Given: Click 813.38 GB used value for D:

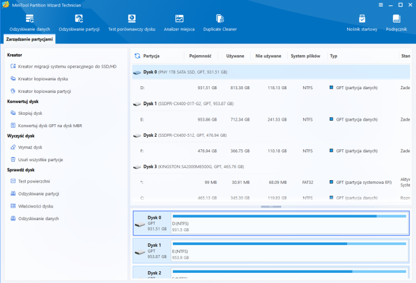Looking at the screenshot, I should [x=240, y=88].
